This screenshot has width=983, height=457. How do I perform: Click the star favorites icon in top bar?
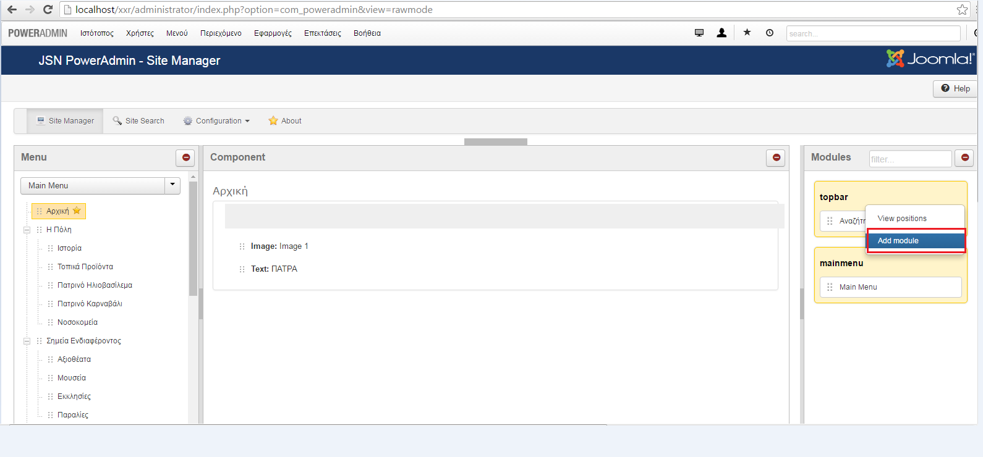[x=747, y=32]
